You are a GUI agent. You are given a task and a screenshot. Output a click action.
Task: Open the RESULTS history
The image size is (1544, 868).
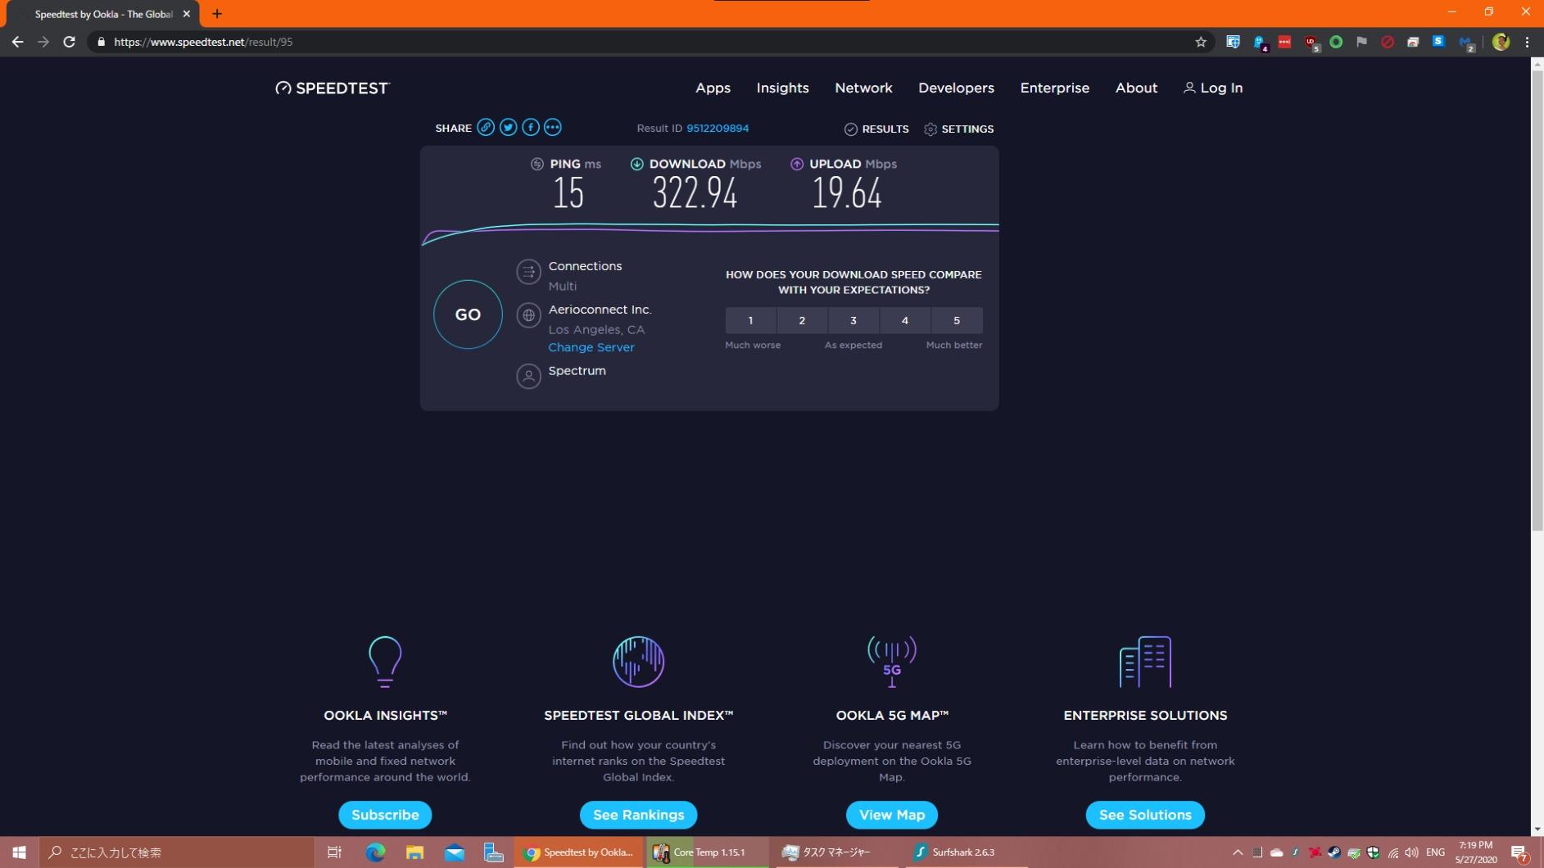pos(876,129)
